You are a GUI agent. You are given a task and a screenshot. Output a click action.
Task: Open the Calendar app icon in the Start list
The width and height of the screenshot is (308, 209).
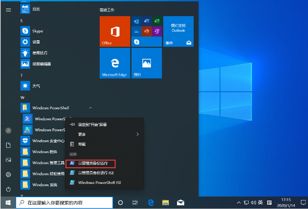coord(25,9)
